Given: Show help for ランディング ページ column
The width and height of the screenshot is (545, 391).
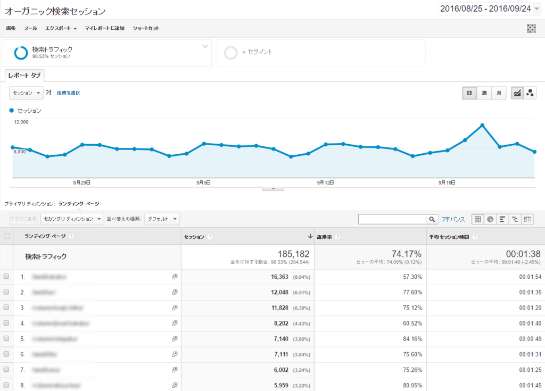Looking at the screenshot, I should [71, 236].
